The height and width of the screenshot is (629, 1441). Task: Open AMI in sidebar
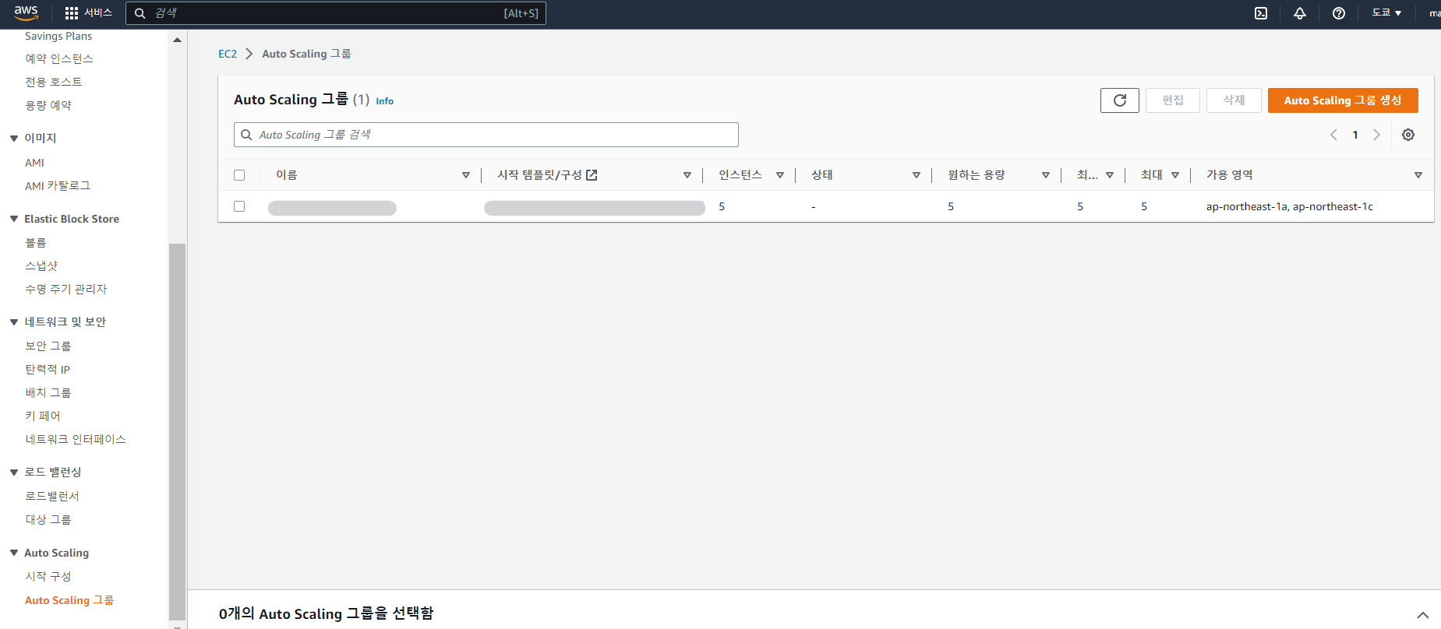pos(34,163)
